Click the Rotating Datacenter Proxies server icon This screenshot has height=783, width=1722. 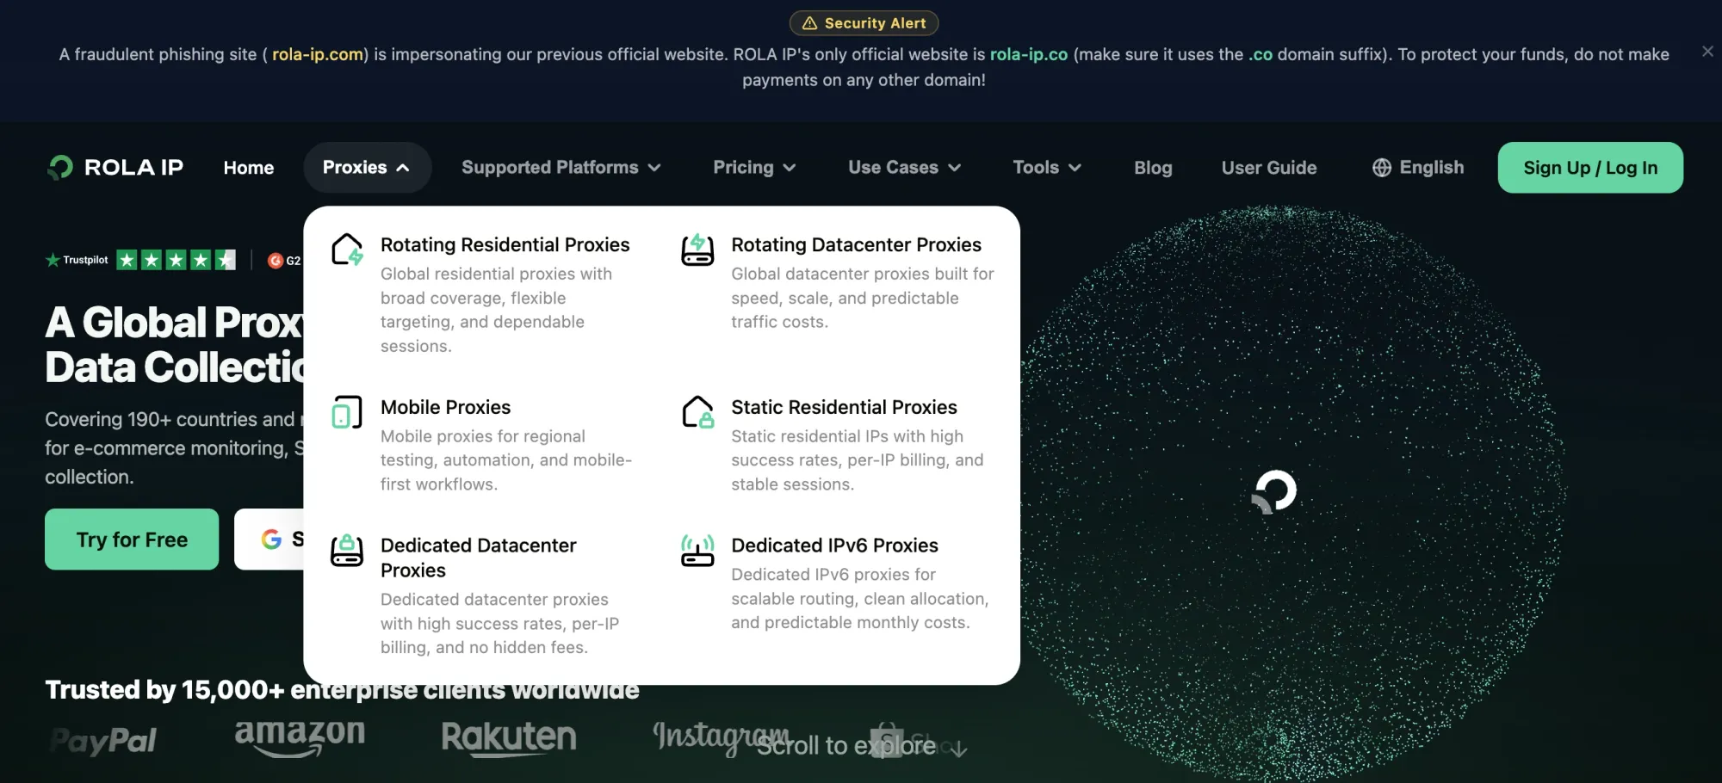[697, 250]
